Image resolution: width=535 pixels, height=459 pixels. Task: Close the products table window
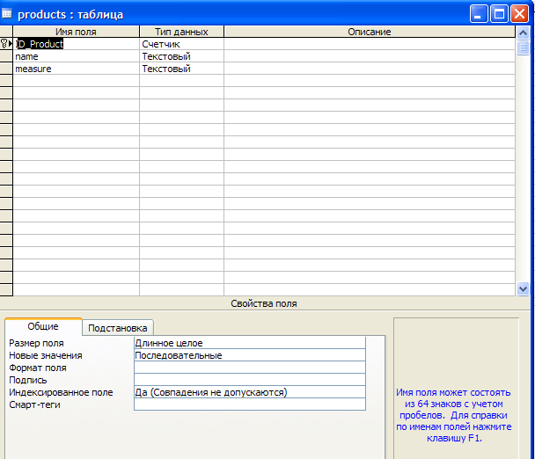point(520,14)
